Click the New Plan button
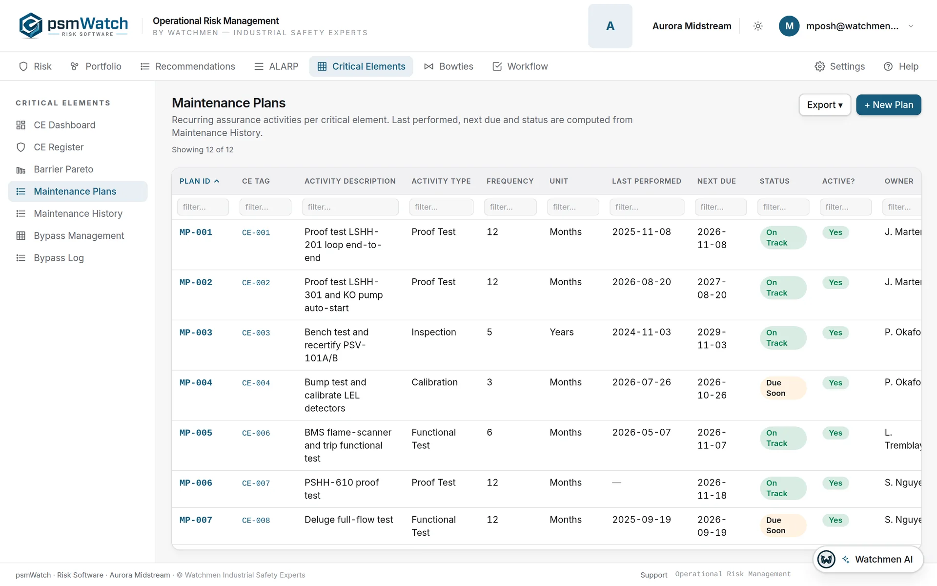The image size is (937, 586). point(889,105)
